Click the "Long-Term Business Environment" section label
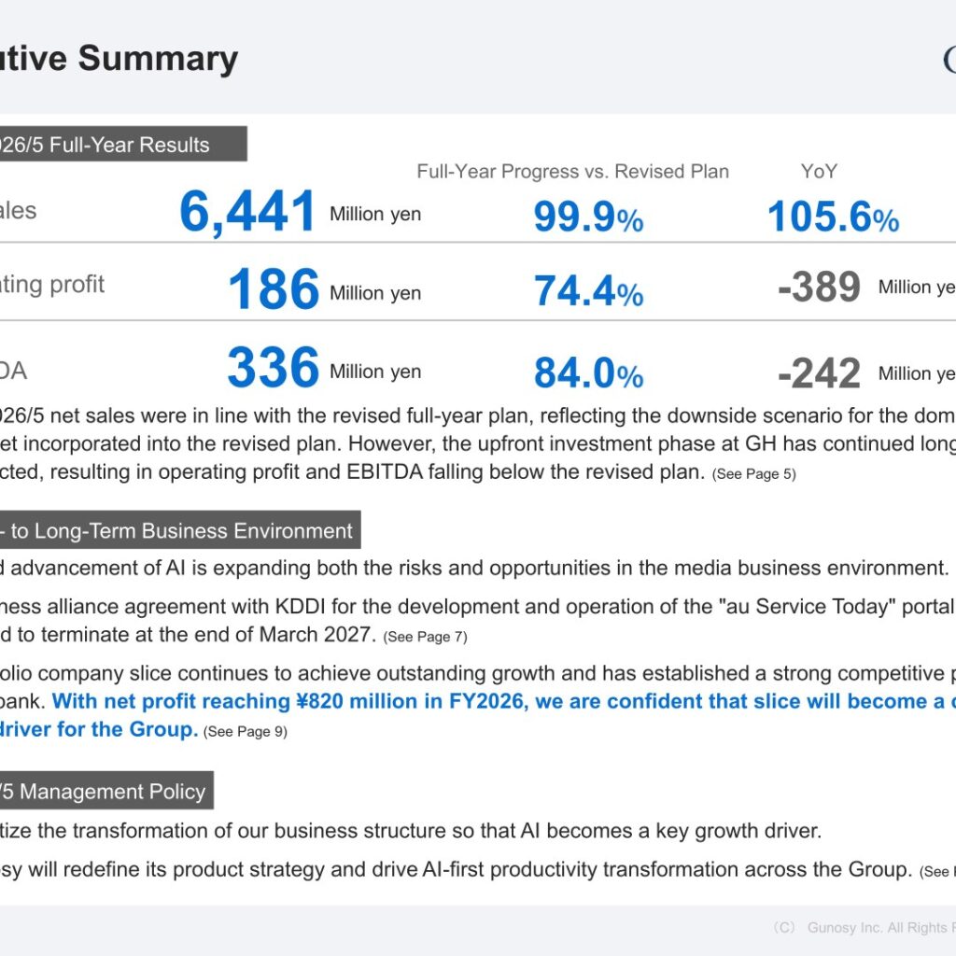 (180, 530)
